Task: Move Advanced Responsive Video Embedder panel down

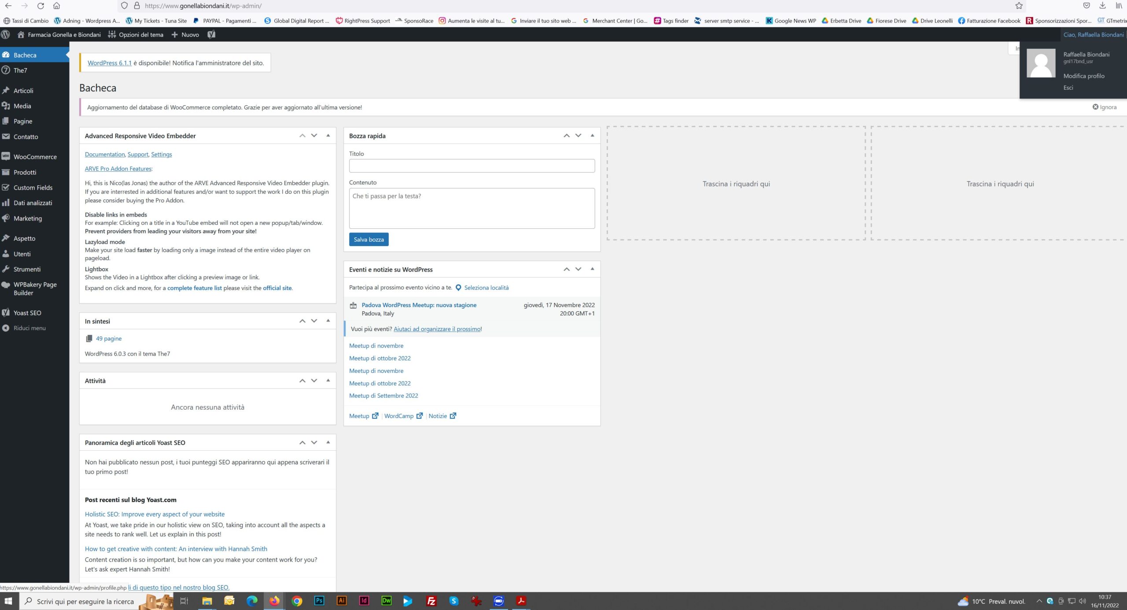Action: [x=314, y=136]
